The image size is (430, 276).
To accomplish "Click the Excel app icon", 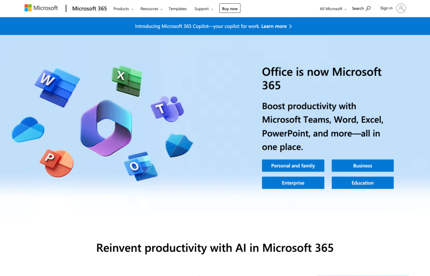I will click(127, 81).
